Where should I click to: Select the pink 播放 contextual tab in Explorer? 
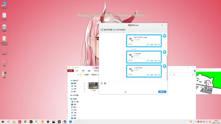[96, 68]
